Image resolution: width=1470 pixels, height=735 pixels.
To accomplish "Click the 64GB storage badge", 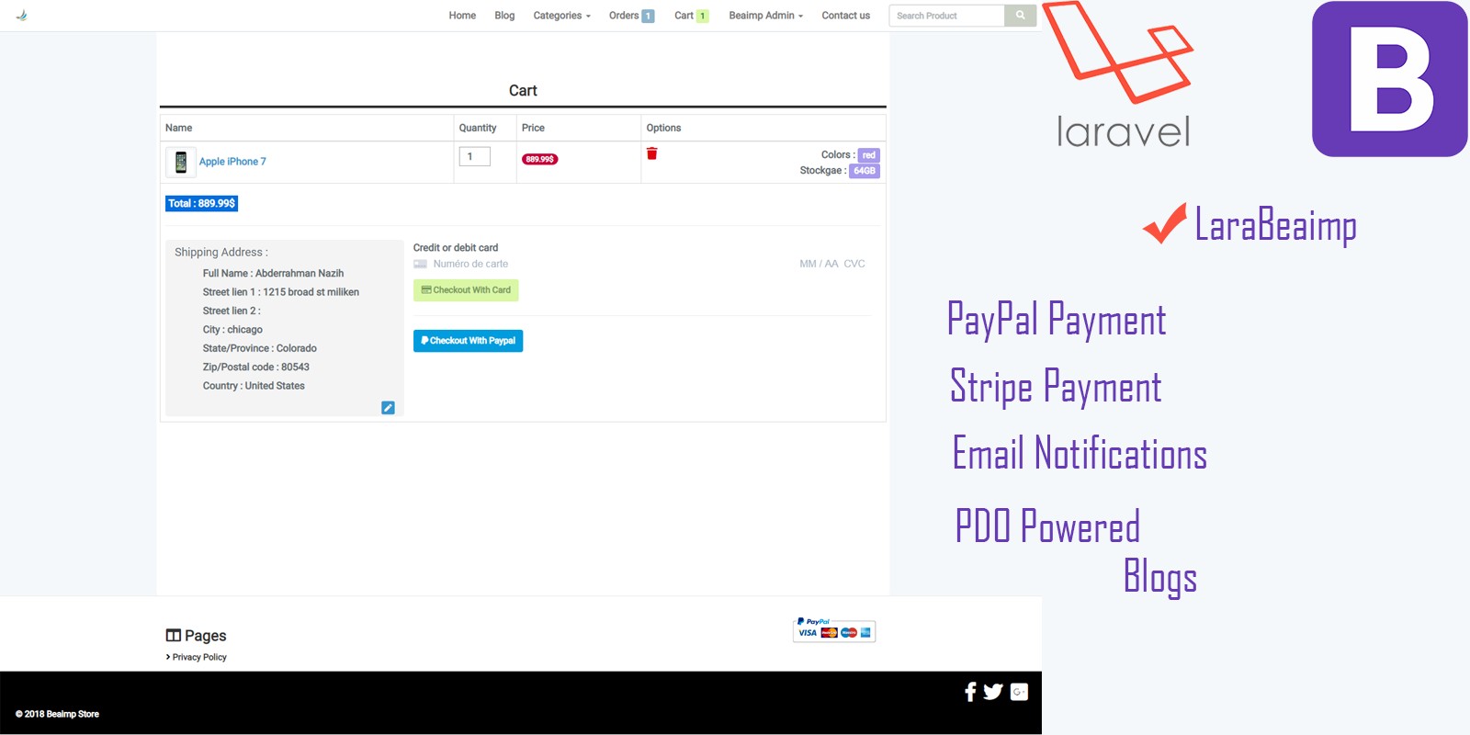I will click(x=865, y=171).
